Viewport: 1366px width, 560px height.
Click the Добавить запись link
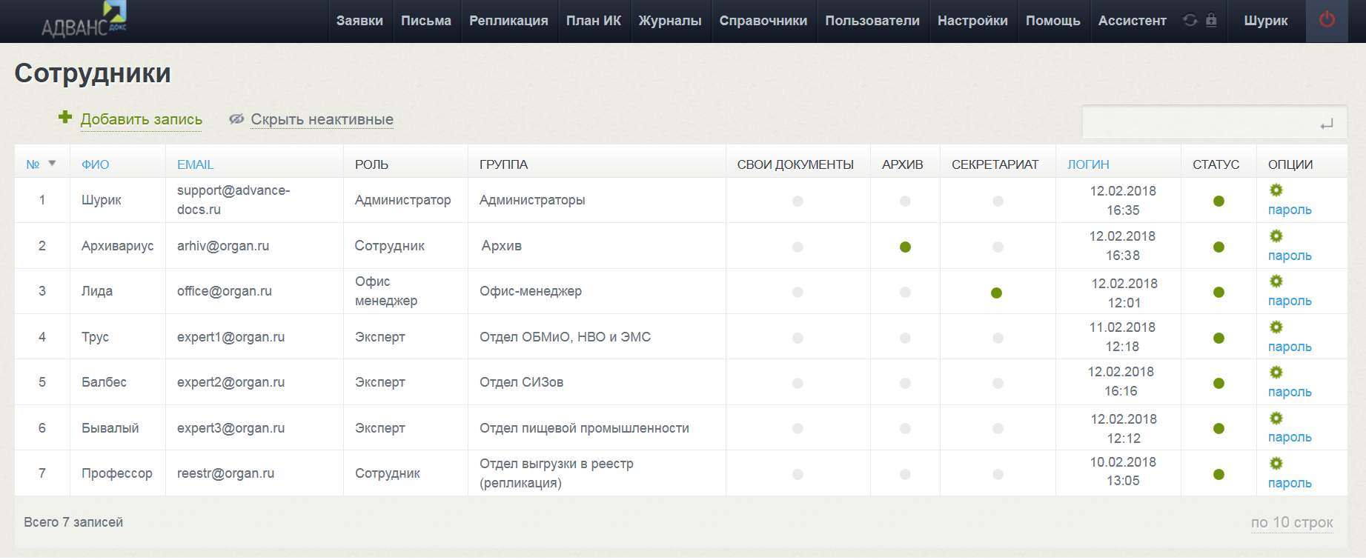tap(141, 119)
